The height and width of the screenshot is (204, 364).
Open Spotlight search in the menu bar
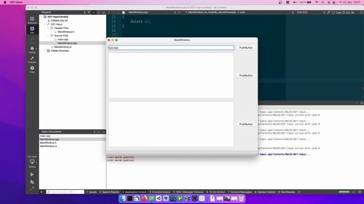point(322,2)
